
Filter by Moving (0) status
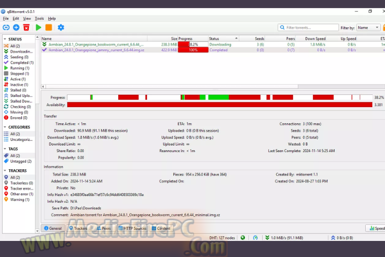(x=19, y=112)
